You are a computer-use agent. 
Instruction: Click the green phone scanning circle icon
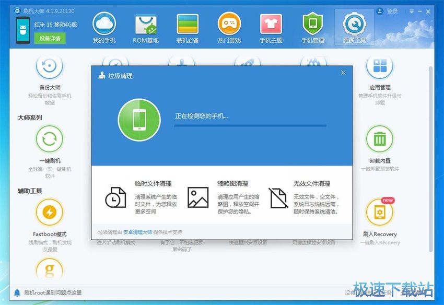tap(139, 120)
